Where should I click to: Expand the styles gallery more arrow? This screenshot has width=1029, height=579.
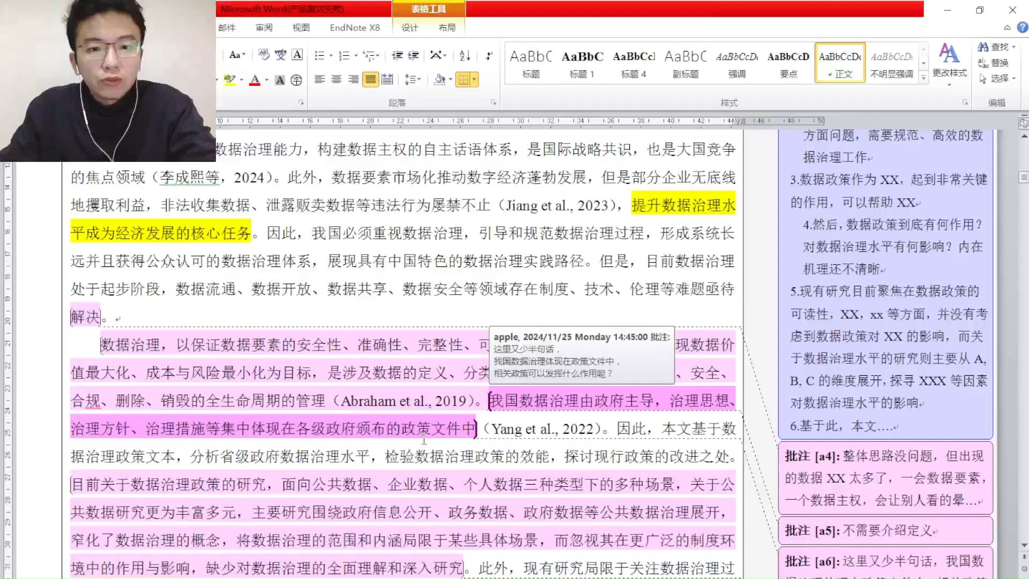(923, 78)
